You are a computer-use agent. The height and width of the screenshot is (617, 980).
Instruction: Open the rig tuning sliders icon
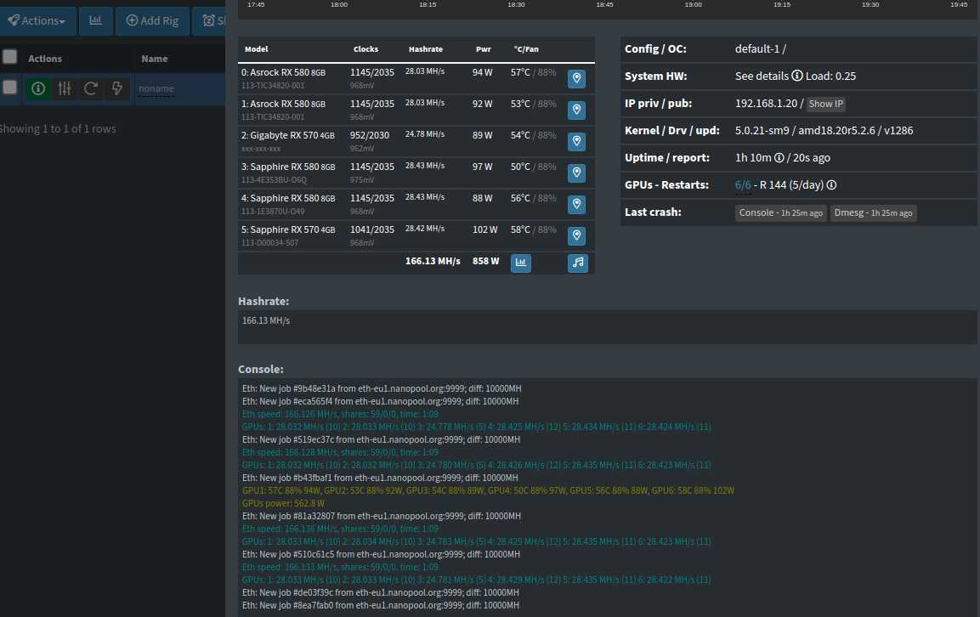pos(65,88)
